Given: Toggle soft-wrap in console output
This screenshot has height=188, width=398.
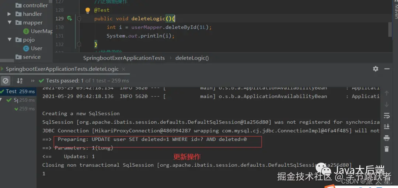Looking at the screenshot, I should click(x=387, y=116).
